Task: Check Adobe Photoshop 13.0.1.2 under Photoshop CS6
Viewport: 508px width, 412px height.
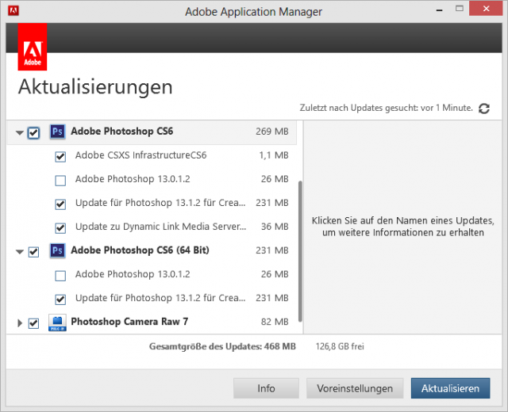Action: click(60, 181)
